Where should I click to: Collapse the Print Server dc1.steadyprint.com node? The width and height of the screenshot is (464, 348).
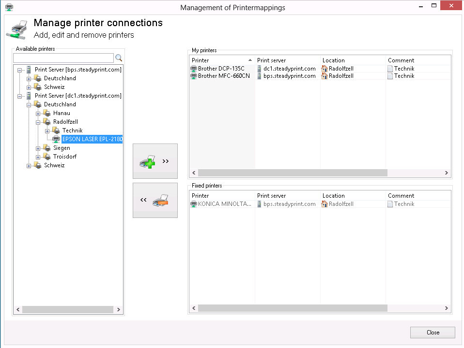tap(19, 96)
